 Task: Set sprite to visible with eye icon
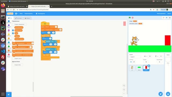tap(131, 62)
